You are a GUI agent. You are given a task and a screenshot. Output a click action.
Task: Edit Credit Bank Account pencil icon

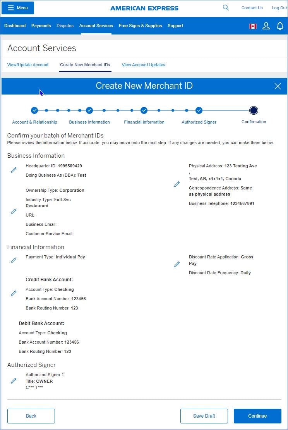[x=14, y=293]
